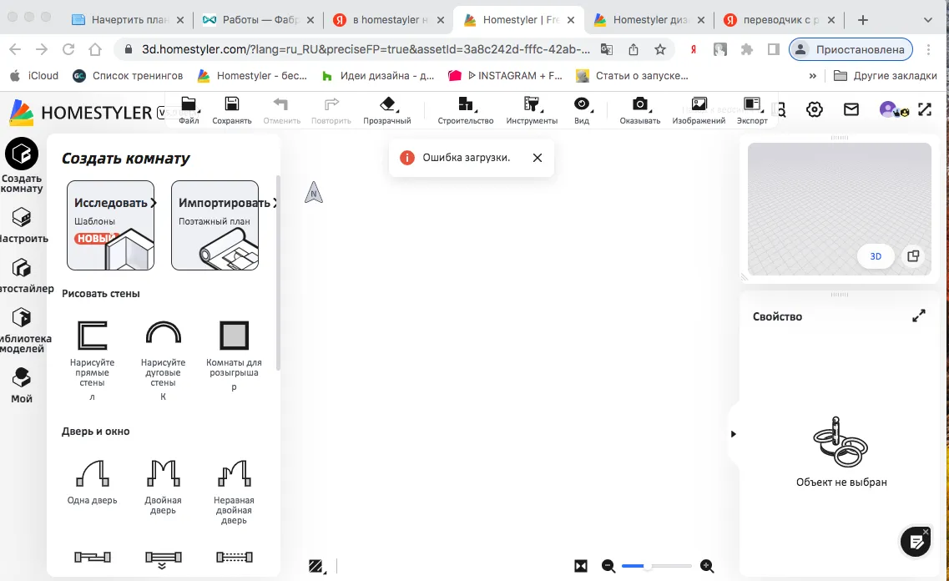The image size is (949, 581).
Task: Expand the Construction (Строительство) menu
Action: click(466, 109)
